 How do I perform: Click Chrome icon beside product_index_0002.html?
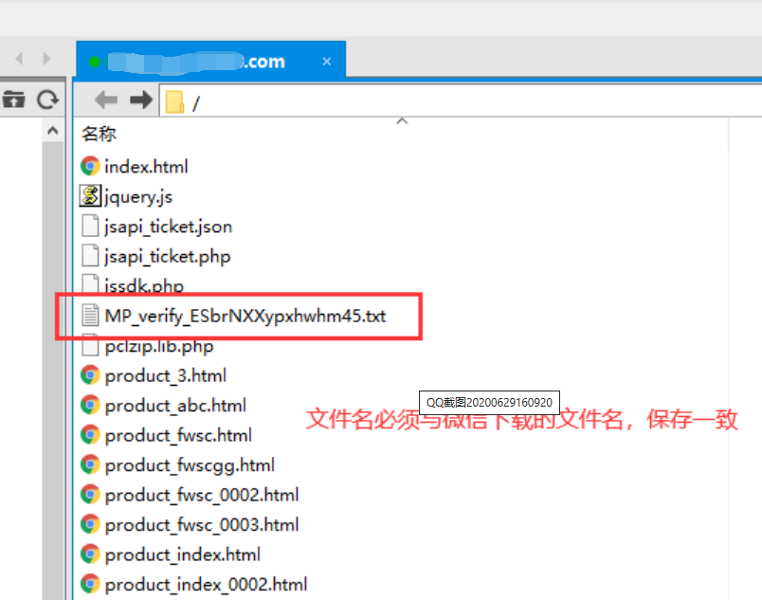(x=90, y=584)
